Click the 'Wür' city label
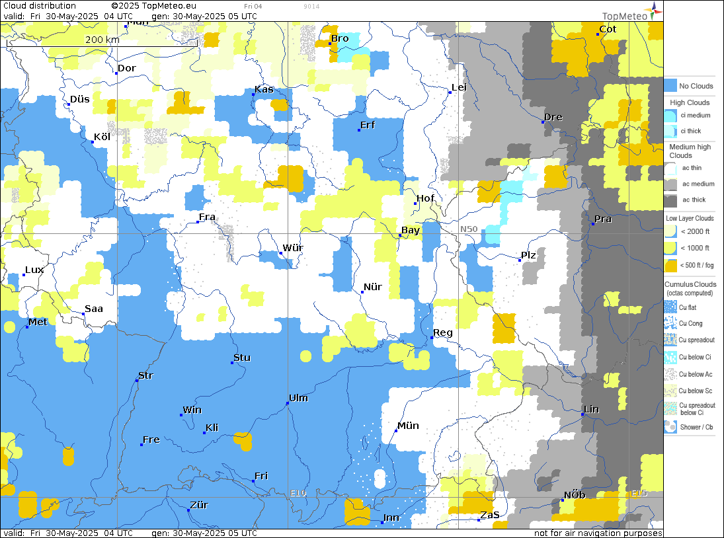Image resolution: width=724 pixels, height=538 pixels. click(293, 248)
